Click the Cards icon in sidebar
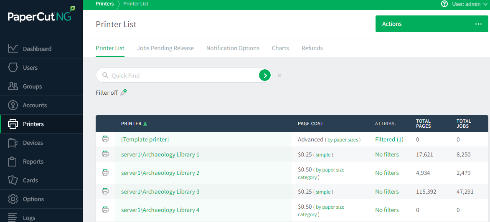 click(x=13, y=180)
